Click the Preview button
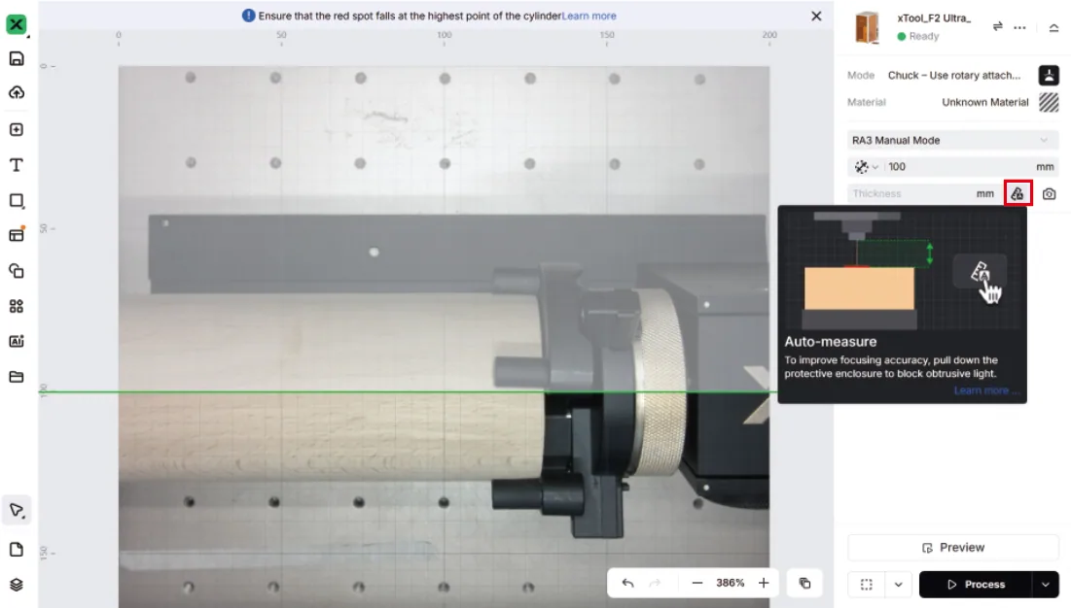This screenshot has height=608, width=1071. [x=953, y=548]
